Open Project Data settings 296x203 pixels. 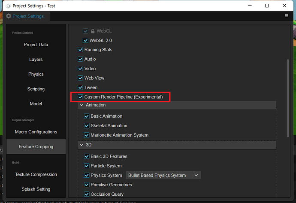pos(36,45)
